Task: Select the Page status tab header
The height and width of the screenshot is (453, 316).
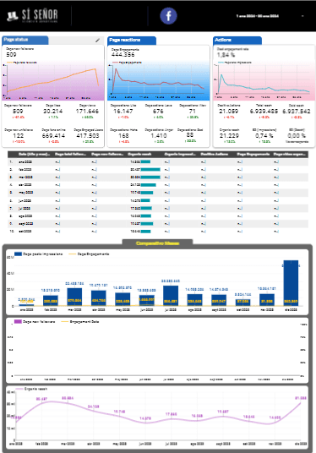Action: [25, 40]
